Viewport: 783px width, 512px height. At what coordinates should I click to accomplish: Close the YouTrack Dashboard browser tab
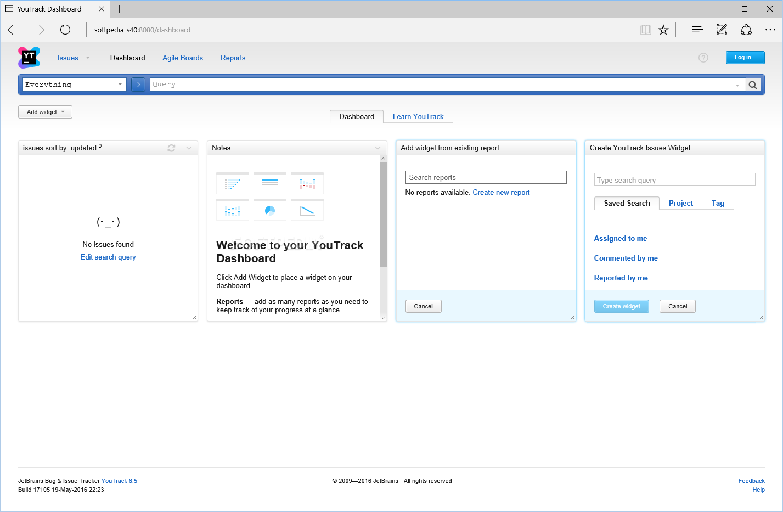click(102, 9)
